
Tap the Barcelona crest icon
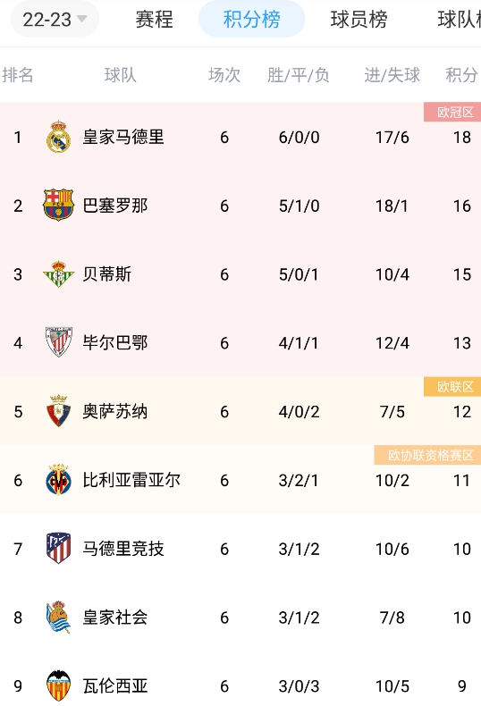coord(58,206)
